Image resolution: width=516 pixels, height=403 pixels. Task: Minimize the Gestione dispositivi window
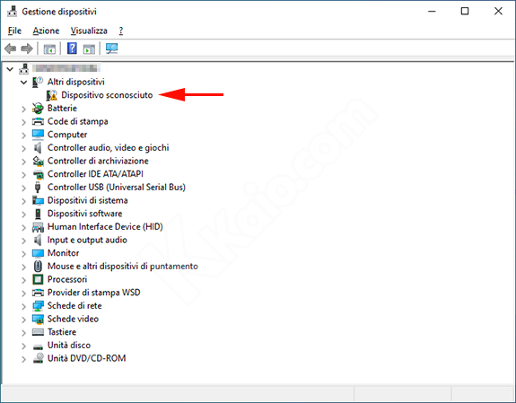[432, 11]
